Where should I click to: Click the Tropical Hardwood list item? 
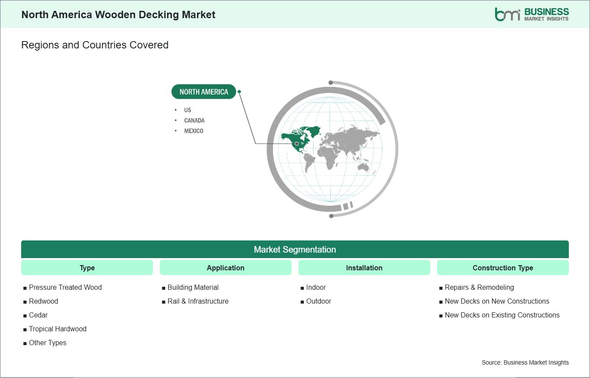click(57, 329)
